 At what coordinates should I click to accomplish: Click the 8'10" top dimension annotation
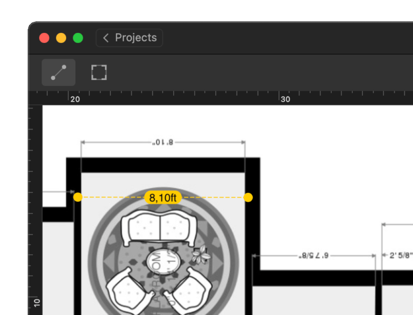click(163, 142)
